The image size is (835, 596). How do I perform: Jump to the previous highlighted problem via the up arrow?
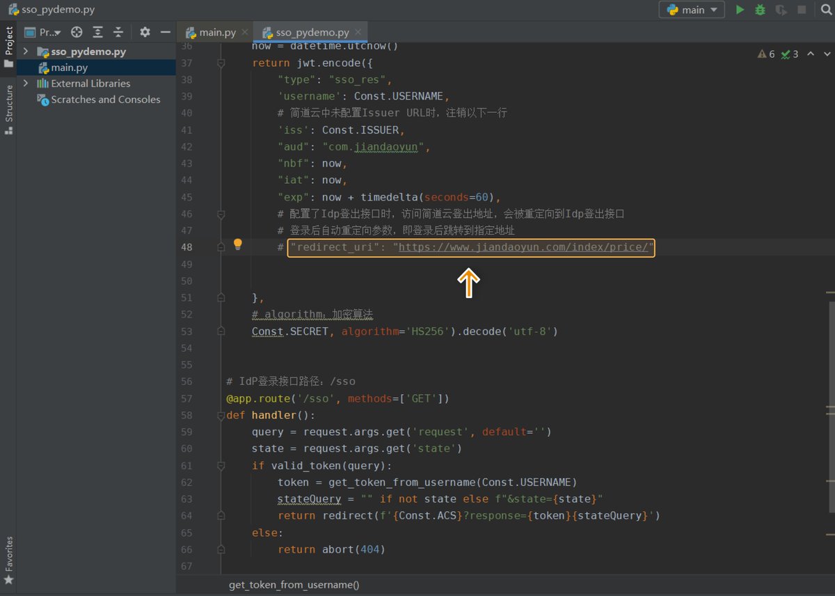[x=811, y=54]
